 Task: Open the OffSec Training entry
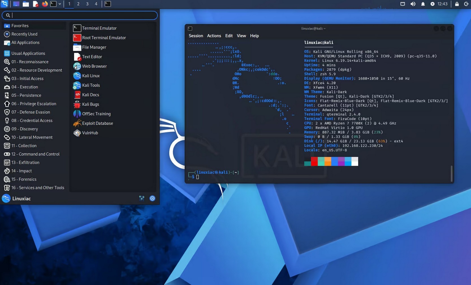tap(113, 114)
